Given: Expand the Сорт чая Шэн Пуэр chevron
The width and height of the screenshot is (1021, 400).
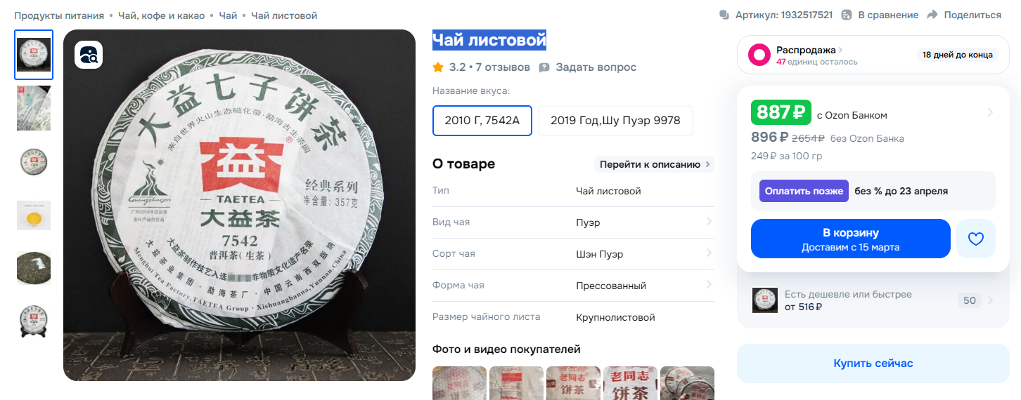Looking at the screenshot, I should tap(709, 253).
